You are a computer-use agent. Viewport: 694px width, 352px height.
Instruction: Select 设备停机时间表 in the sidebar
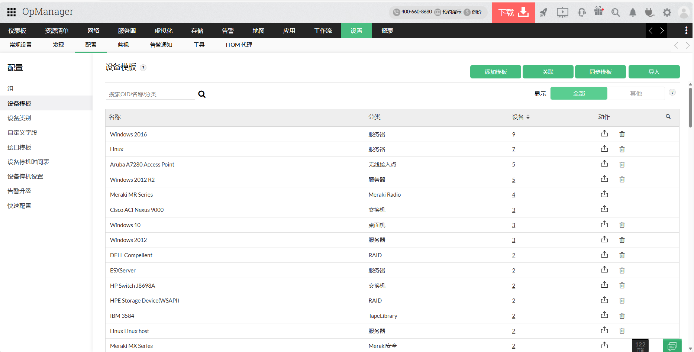point(28,162)
